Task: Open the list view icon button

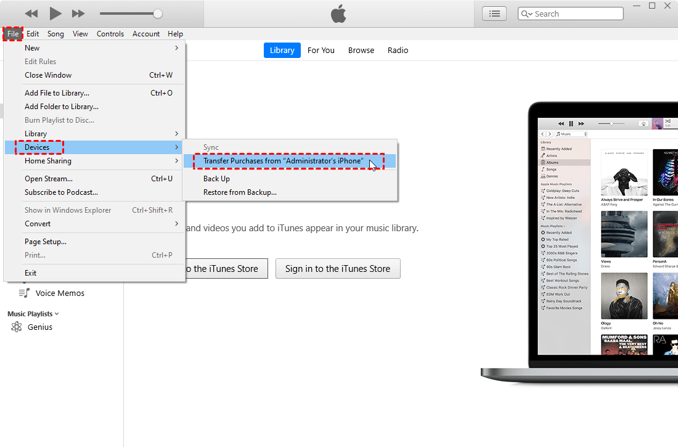Action: coord(494,14)
